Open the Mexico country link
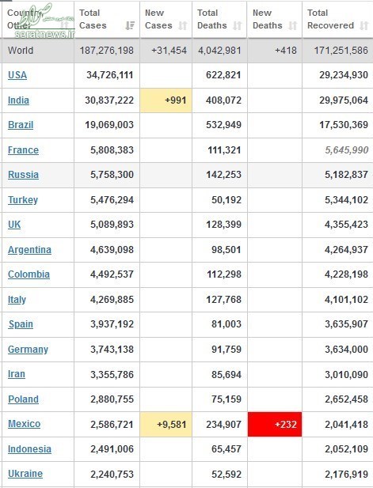 (25, 424)
